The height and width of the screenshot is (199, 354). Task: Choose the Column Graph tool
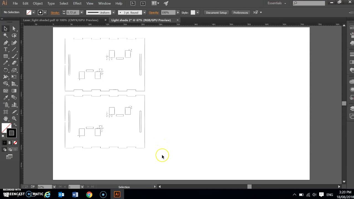click(14, 105)
